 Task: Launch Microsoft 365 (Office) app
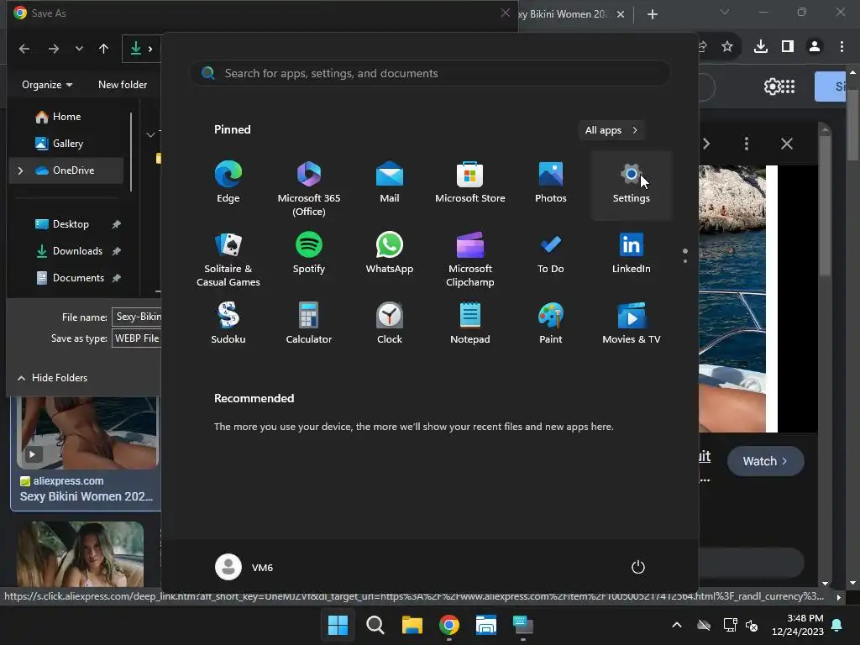click(x=309, y=189)
